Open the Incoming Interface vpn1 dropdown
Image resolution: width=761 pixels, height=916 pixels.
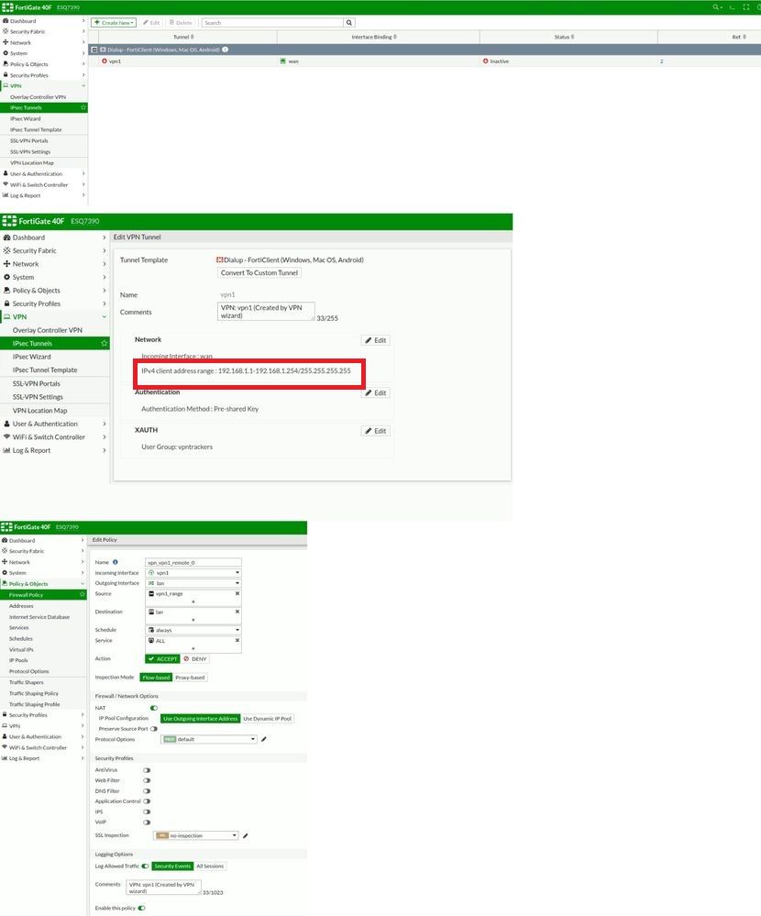(193, 573)
